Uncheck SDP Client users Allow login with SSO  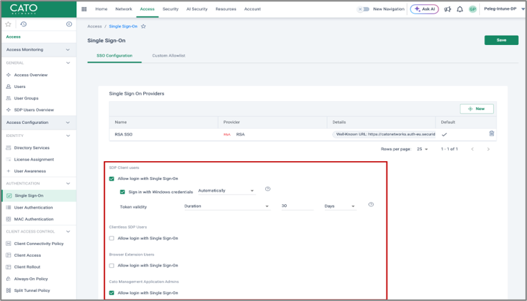(x=111, y=179)
